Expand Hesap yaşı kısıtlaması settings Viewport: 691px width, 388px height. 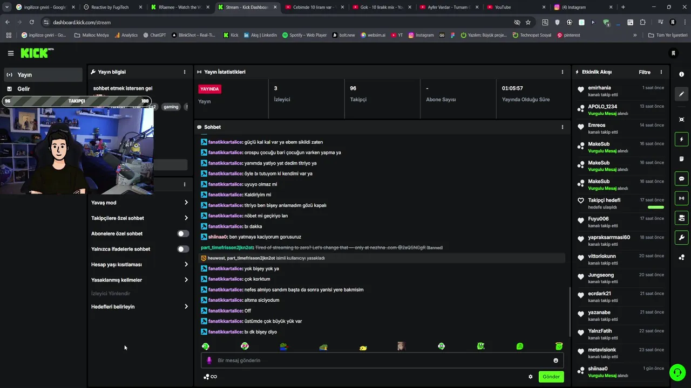140,265
